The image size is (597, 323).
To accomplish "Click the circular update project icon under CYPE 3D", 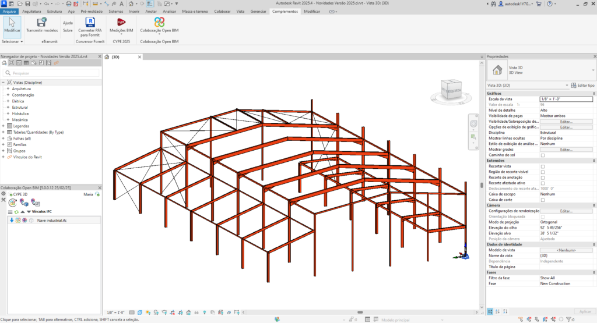I will coord(13,203).
